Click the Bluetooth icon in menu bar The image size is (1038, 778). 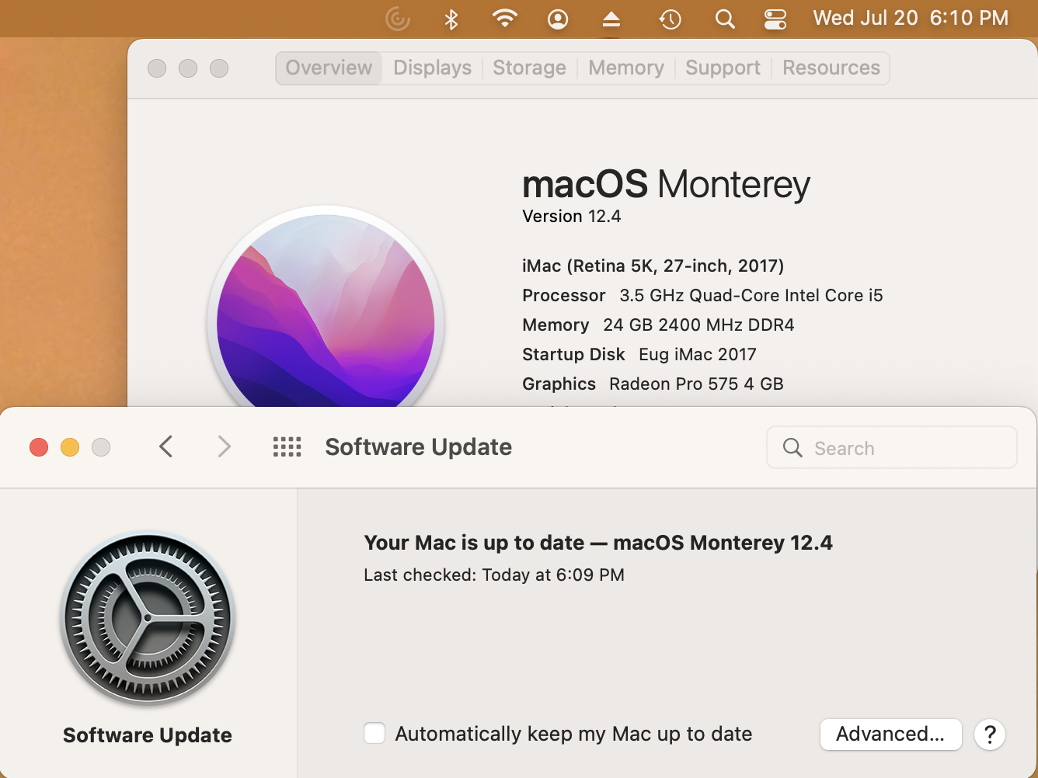(451, 19)
